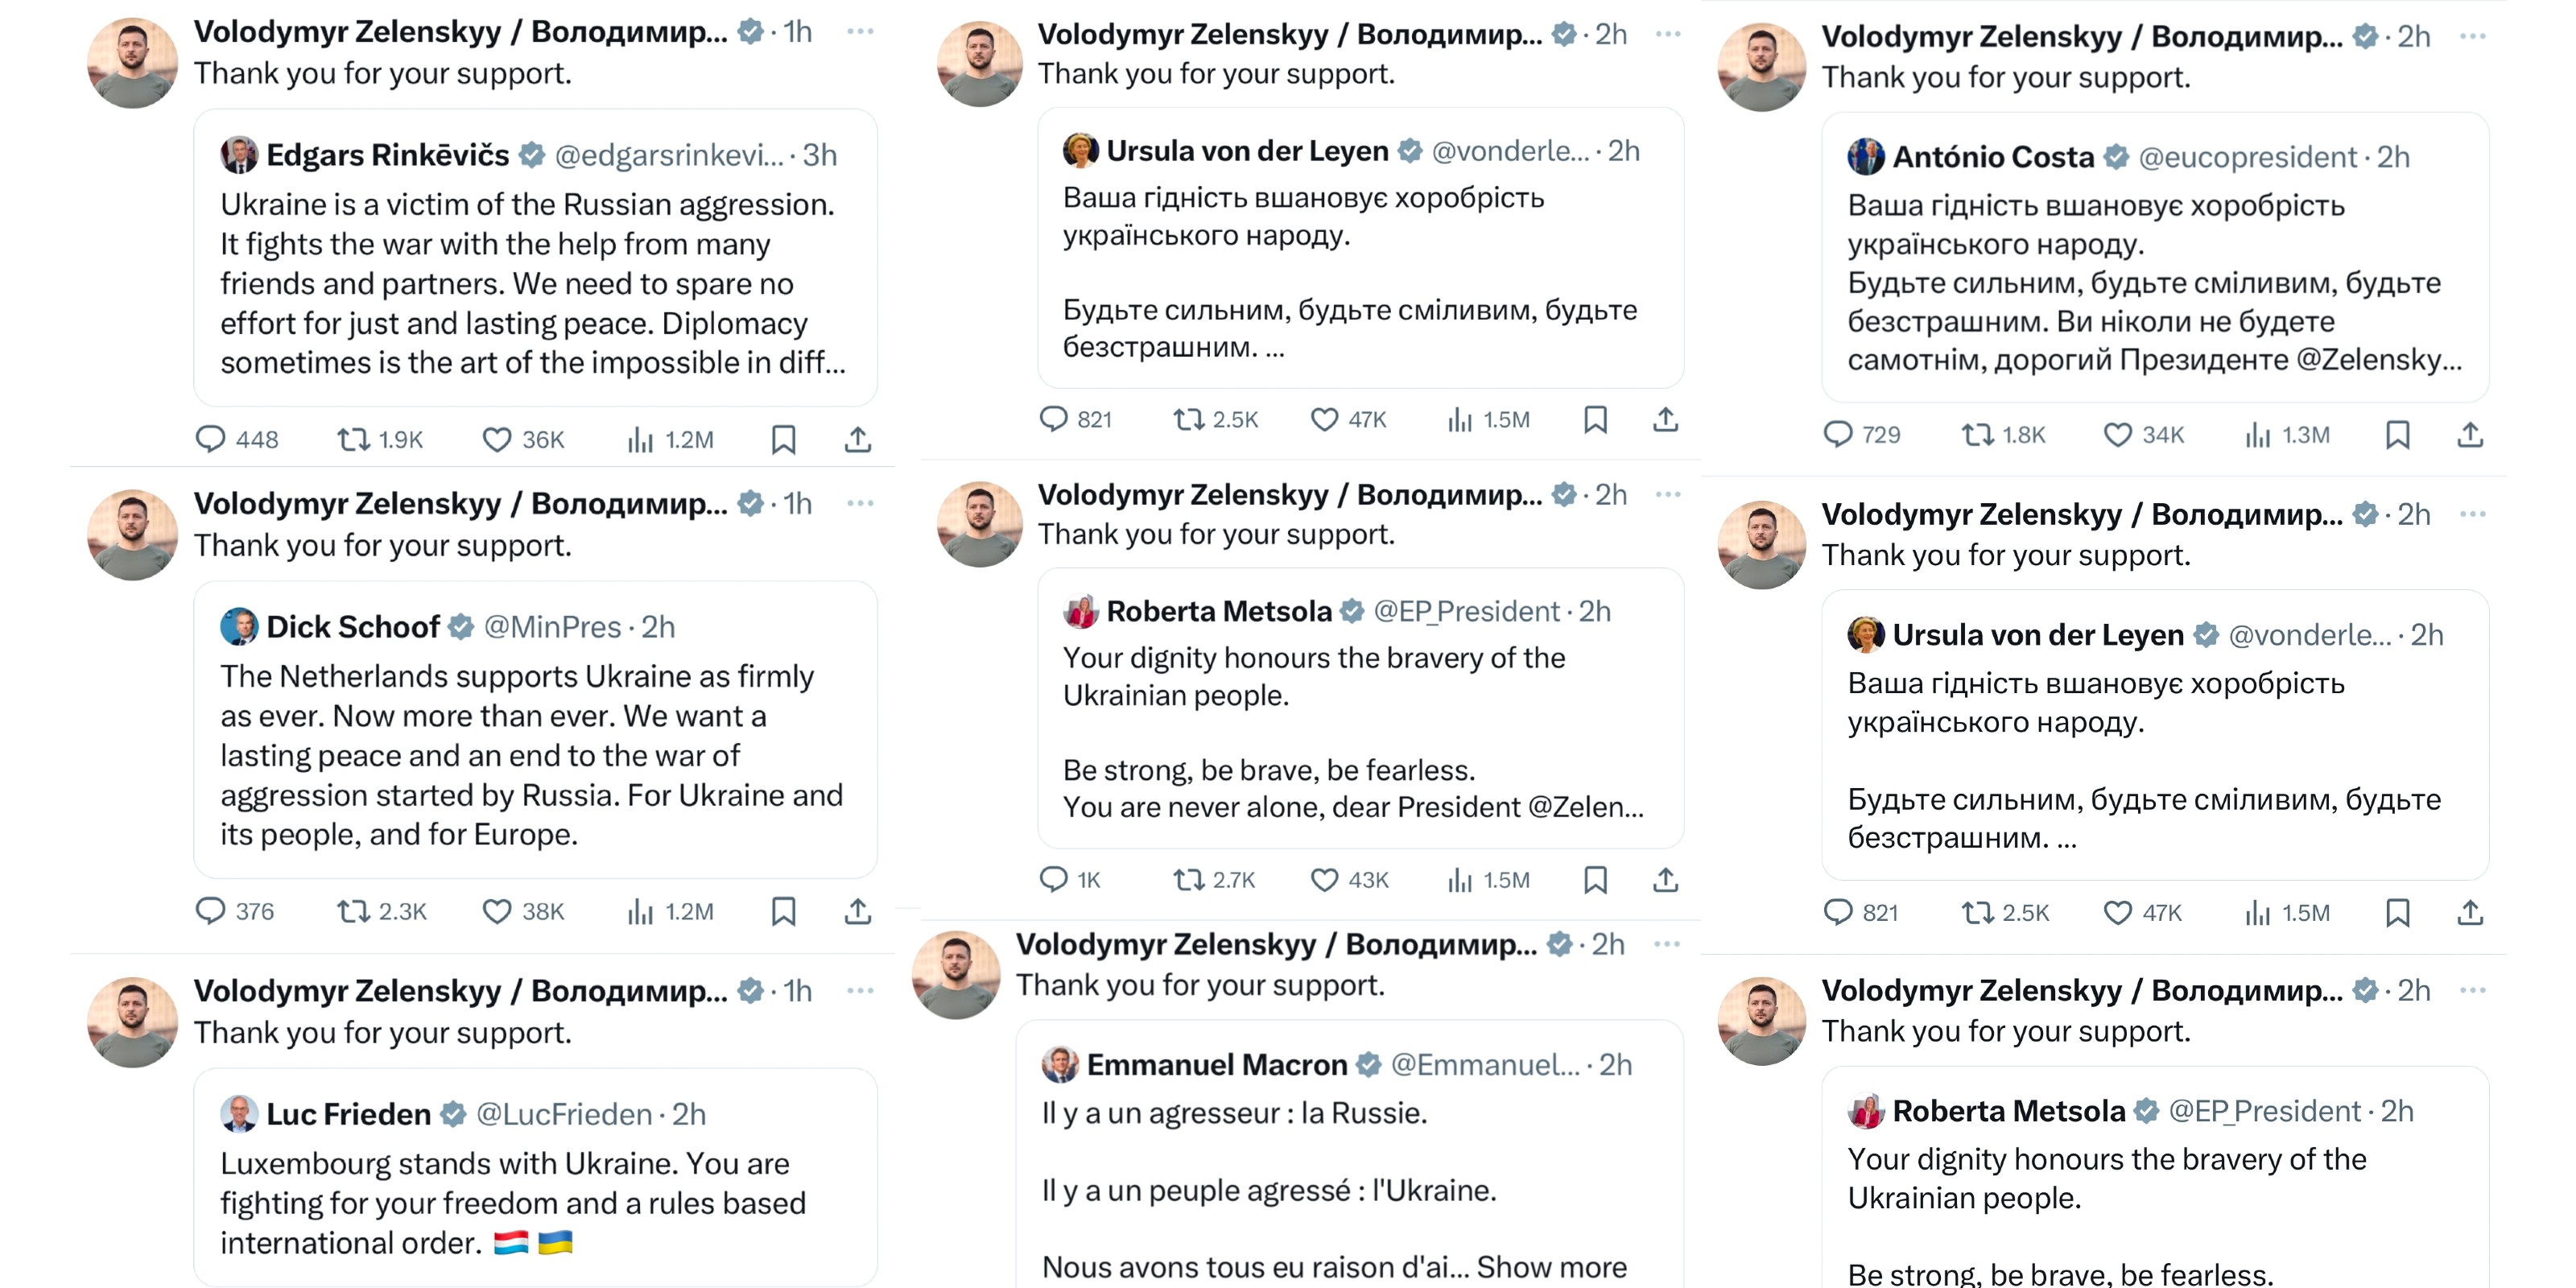The image size is (2576, 1288).
Task: Open more menu on the Emmanuel Macron quote tweet
Action: coord(1667,944)
